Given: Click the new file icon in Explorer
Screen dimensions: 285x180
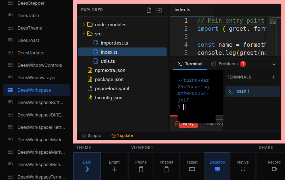Looking at the screenshot, I should [x=149, y=10].
